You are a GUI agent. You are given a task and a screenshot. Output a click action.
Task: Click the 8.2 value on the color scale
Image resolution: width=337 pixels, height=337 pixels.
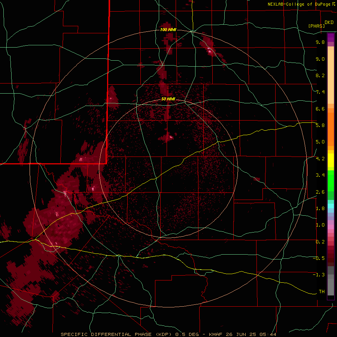[320, 75]
